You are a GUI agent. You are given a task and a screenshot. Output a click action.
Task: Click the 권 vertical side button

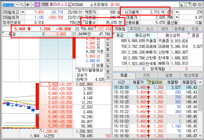coord(108,72)
